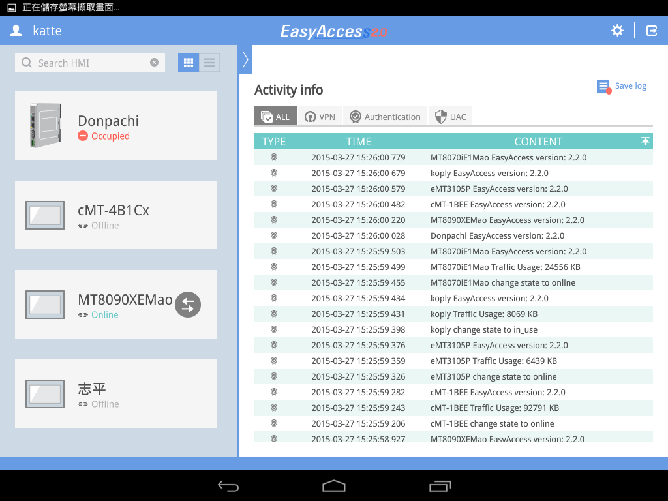Click the EasyAccess 2.0 logo
The image size is (668, 501).
(x=333, y=31)
